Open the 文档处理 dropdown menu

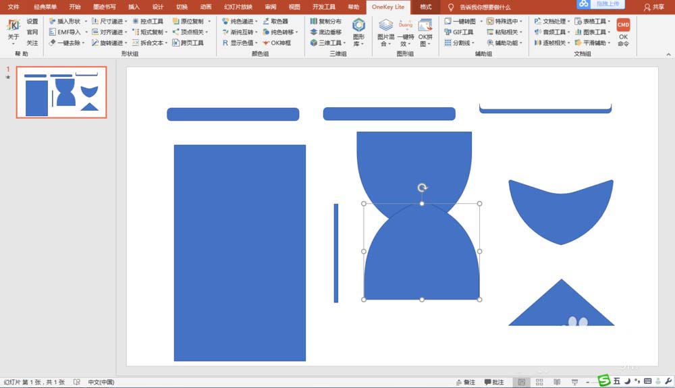552,21
